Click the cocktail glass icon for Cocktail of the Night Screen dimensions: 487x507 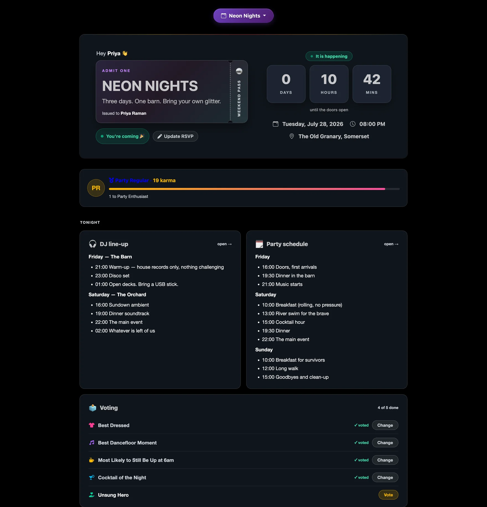92,477
